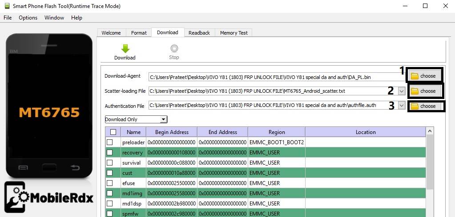This screenshot has width=455, height=217.
Task: Click the Begin Address column header
Action: point(172,132)
